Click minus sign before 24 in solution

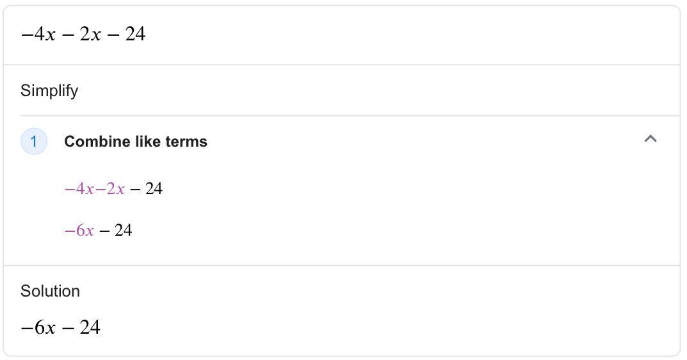[x=70, y=328]
